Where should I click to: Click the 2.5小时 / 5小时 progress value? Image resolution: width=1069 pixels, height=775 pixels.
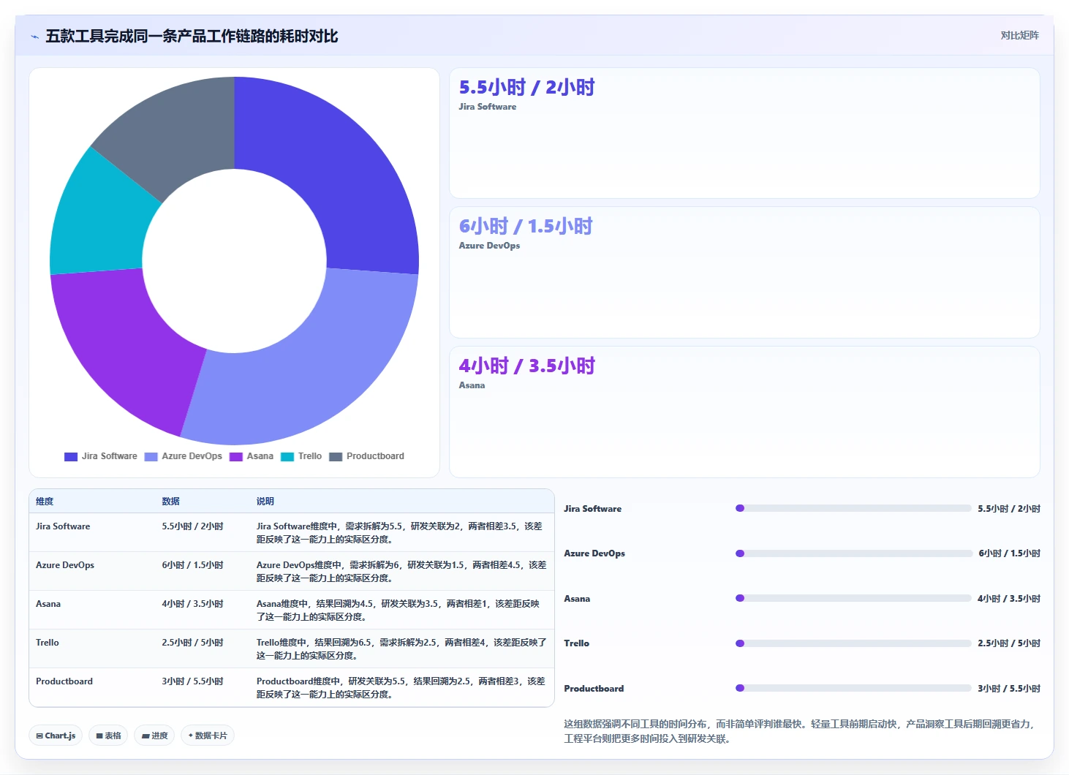tap(1009, 643)
